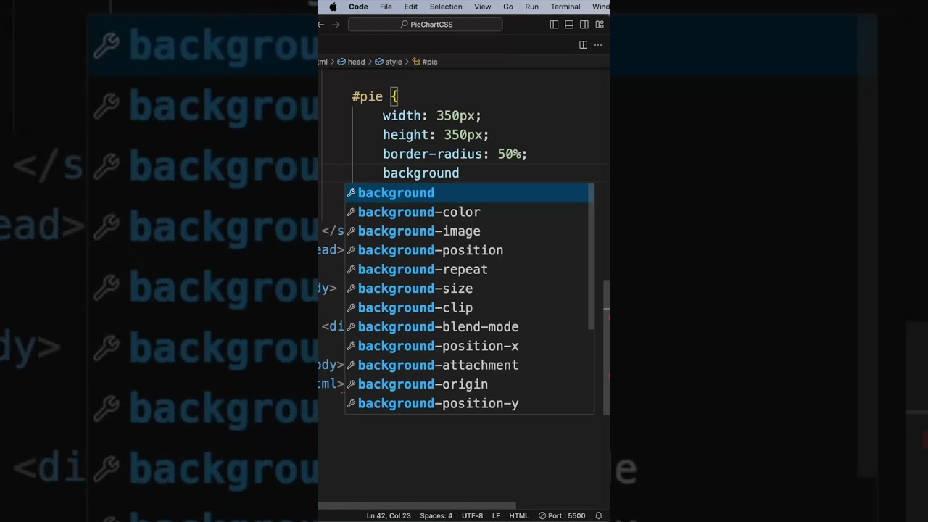
Task: Open the Run menu
Action: 532,7
